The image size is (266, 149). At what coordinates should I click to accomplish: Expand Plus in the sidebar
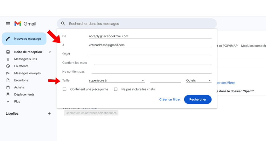[17, 101]
